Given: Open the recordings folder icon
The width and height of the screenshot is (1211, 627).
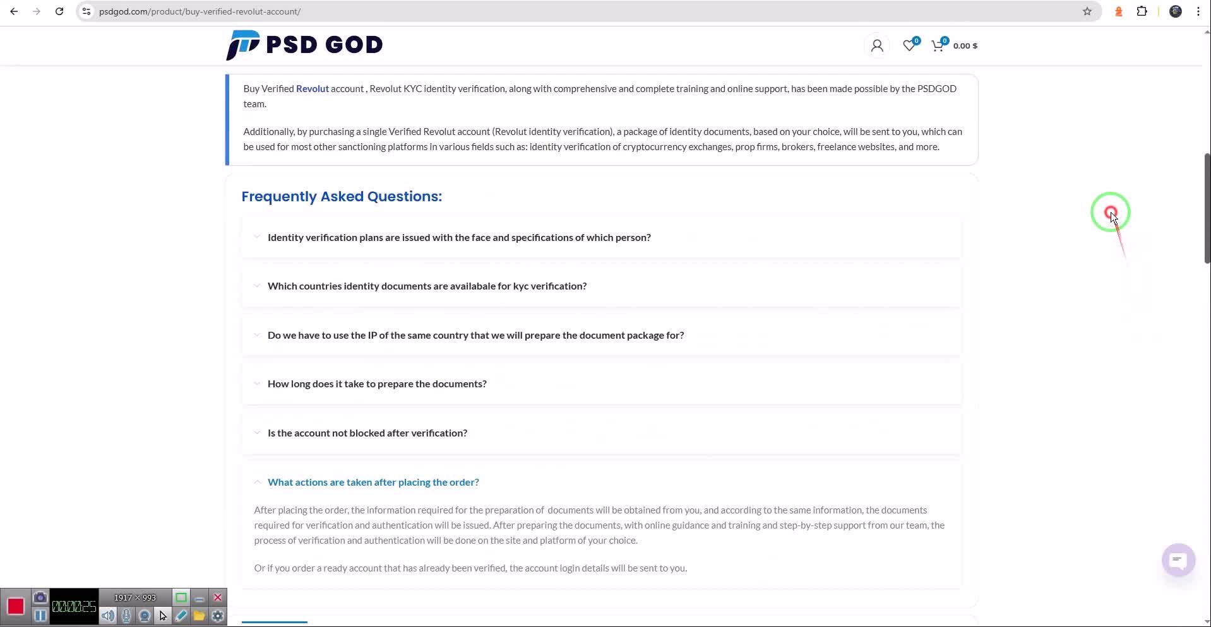Looking at the screenshot, I should pyautogui.click(x=200, y=616).
